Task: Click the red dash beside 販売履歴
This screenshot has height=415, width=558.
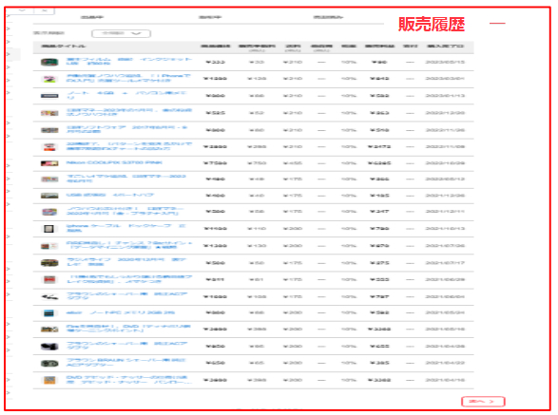Action: point(497,24)
